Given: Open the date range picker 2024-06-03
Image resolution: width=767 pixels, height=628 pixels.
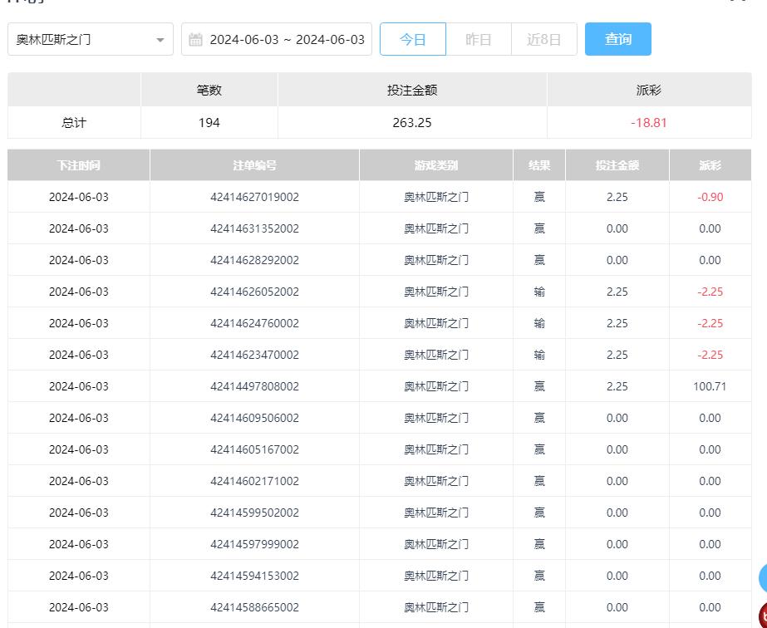Looking at the screenshot, I should tap(287, 40).
